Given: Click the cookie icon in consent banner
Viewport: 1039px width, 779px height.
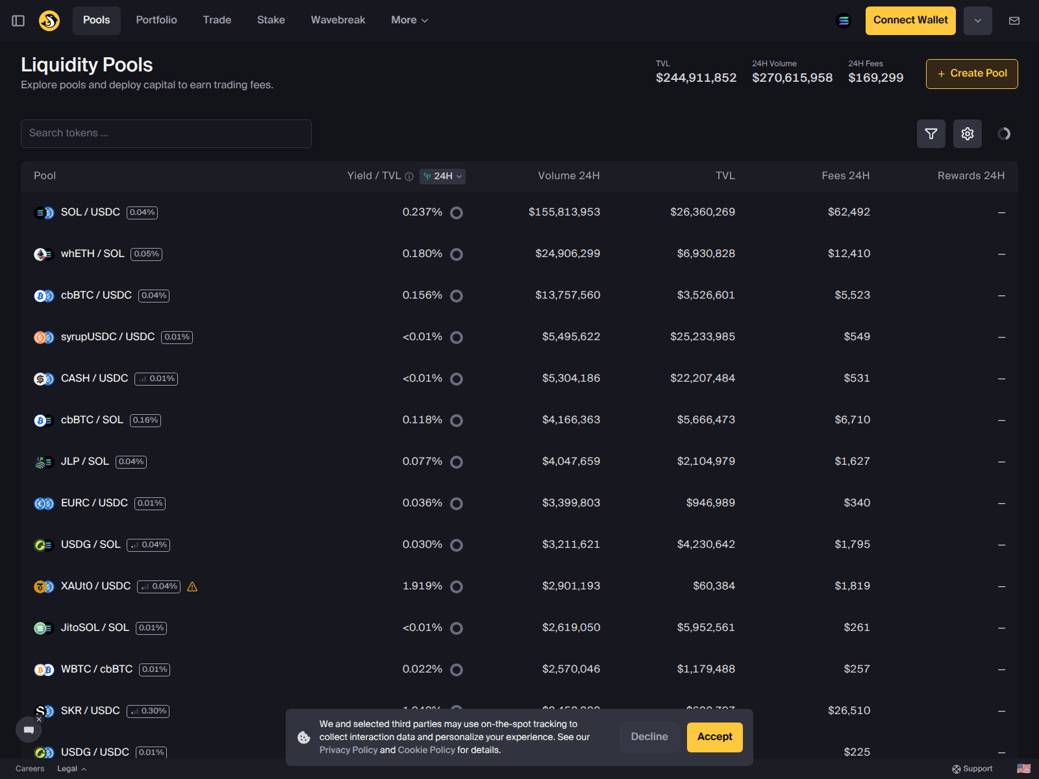Looking at the screenshot, I should pos(304,737).
